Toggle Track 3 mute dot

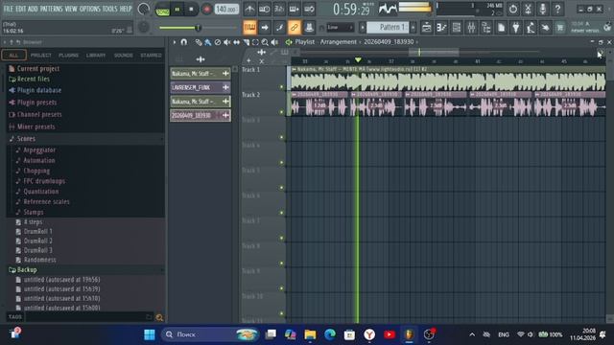point(281,138)
